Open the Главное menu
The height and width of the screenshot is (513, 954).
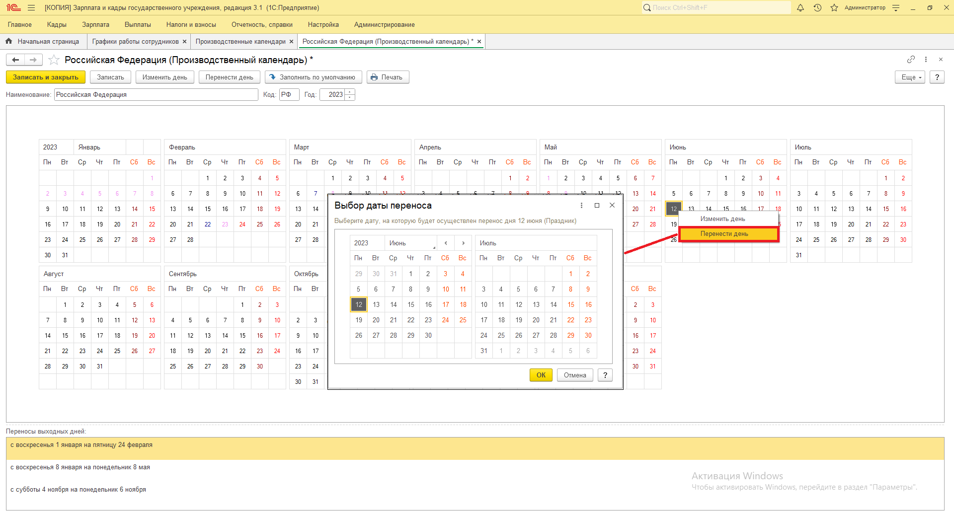(x=20, y=24)
